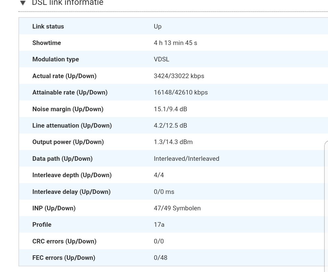Select the Noise margin (Up/Down) label
Viewport: 328px width, 272px height.
coord(68,109)
